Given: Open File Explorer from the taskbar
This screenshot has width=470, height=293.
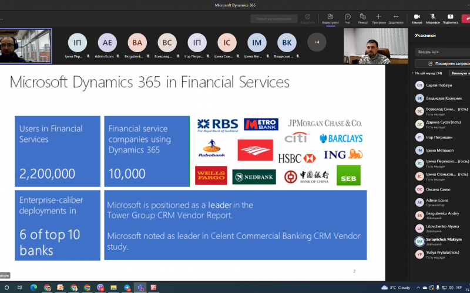Looking at the screenshot, I should coord(113,288).
